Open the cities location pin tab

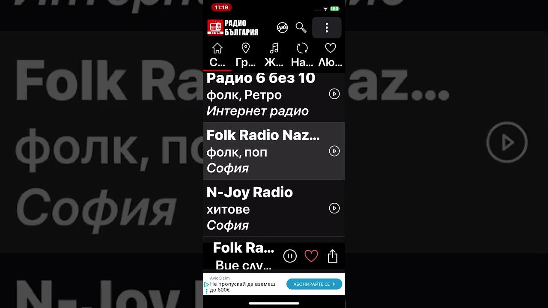246,55
